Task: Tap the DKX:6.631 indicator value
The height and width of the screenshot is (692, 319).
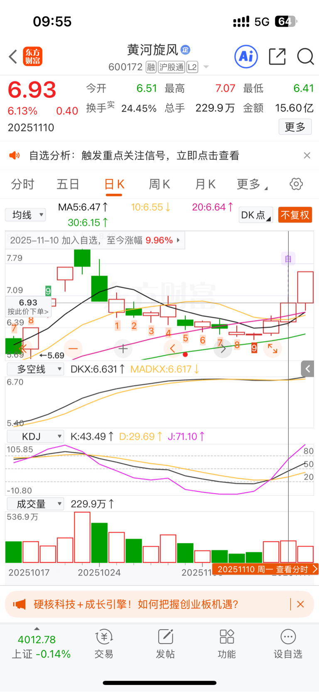Action: click(x=98, y=369)
